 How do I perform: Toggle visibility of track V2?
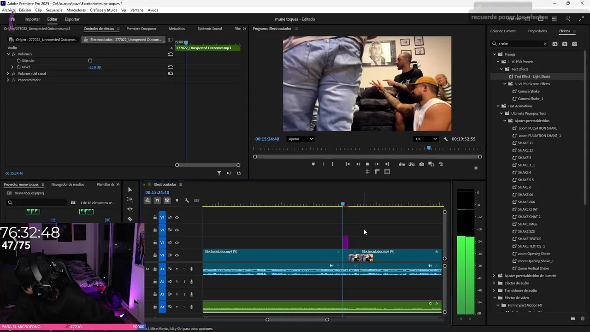[177, 243]
